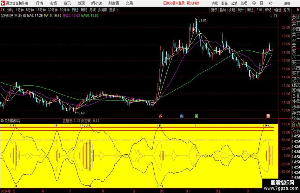300x193 pixels.
Task: Click the 负短波: -0.12 value
Action: (90, 121)
